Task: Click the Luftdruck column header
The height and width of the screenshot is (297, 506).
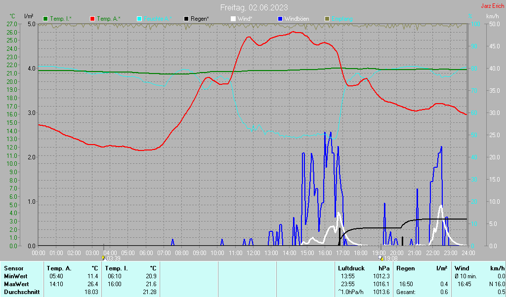Action: [x=351, y=268]
